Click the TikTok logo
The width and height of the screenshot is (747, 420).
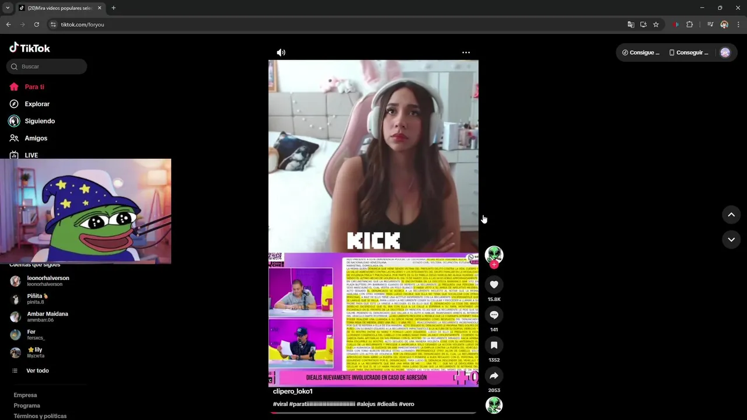(30, 48)
